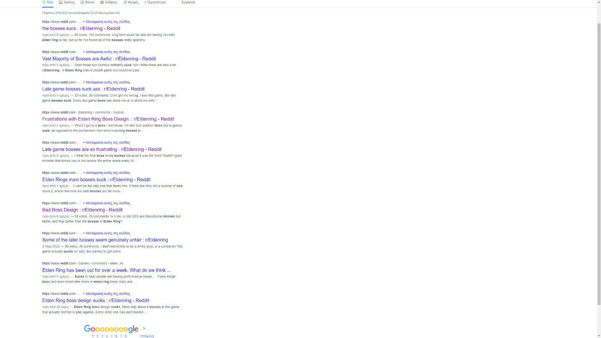Go to results page 8
Screen dimensions: 601x338
(126, 336)
